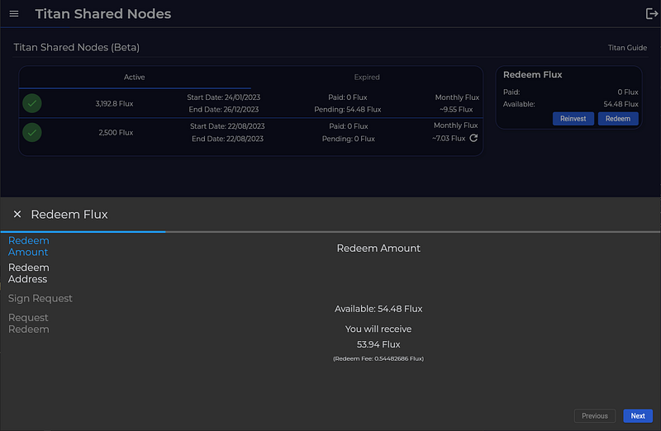Click the Titan Shared Nodes header title
This screenshot has height=431, width=661.
tap(103, 14)
